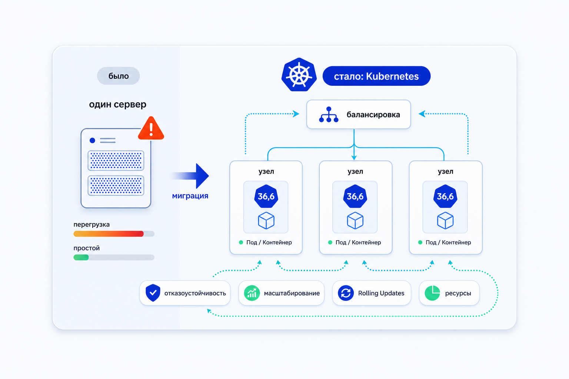The width and height of the screenshot is (569, 379).
Task: Click the blue migration arrow
Action: 190,176
